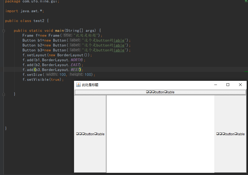The image size is (248, 175).
Task: Click the EAST constant in f.add(b2...)
Action: coord(75,65)
